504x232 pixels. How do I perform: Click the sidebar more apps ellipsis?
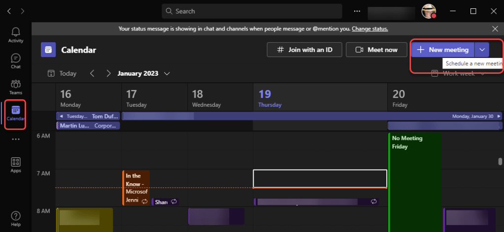pyautogui.click(x=16, y=140)
